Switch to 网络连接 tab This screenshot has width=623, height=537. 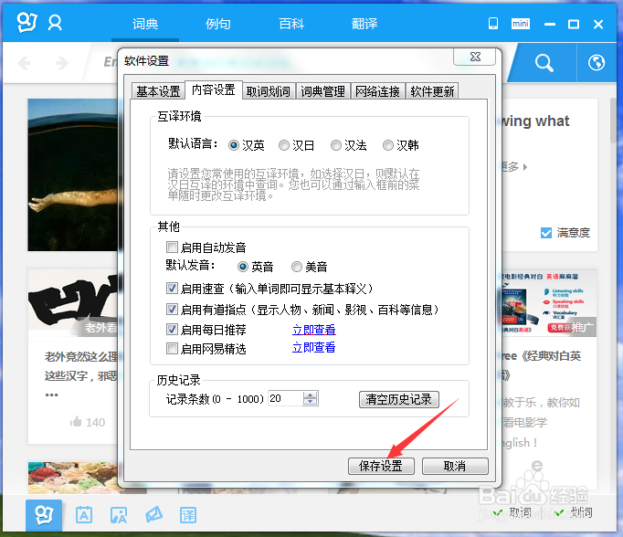(x=377, y=91)
